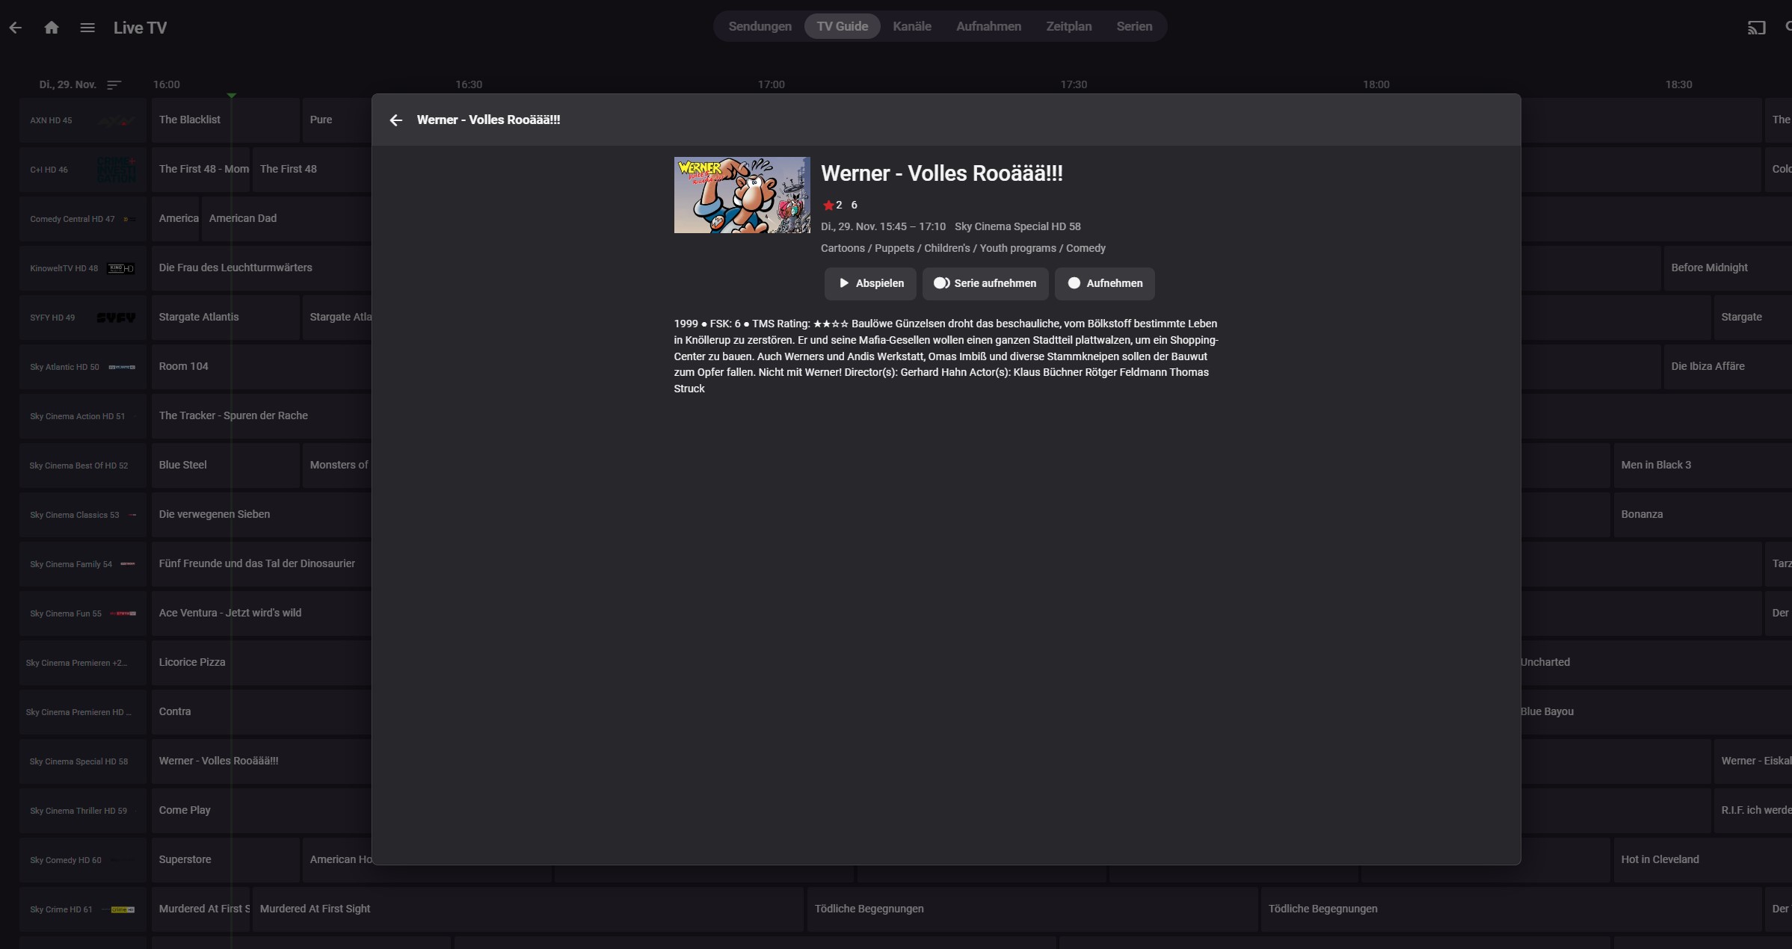Click the red star rating icon
Viewport: 1792px width, 949px height.
[828, 205]
